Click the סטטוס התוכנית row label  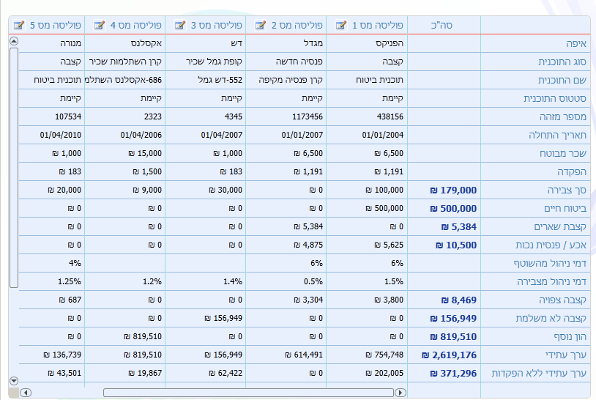pyautogui.click(x=555, y=98)
